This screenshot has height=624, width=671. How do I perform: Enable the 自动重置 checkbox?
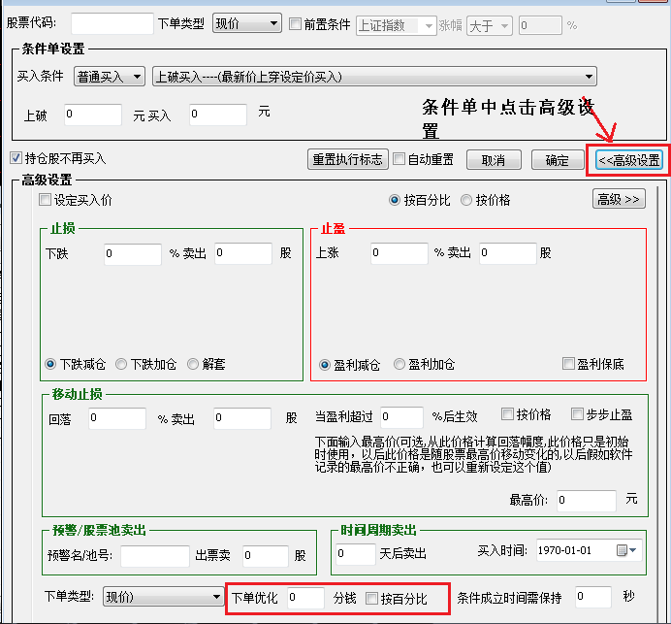(399, 159)
